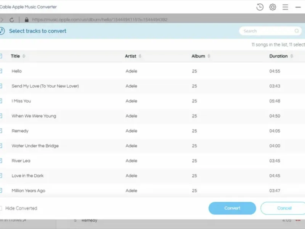Screen dimensions: 305x229
Task: Click the three-dot menu on Remedy row behind dialog
Action: [298, 221]
